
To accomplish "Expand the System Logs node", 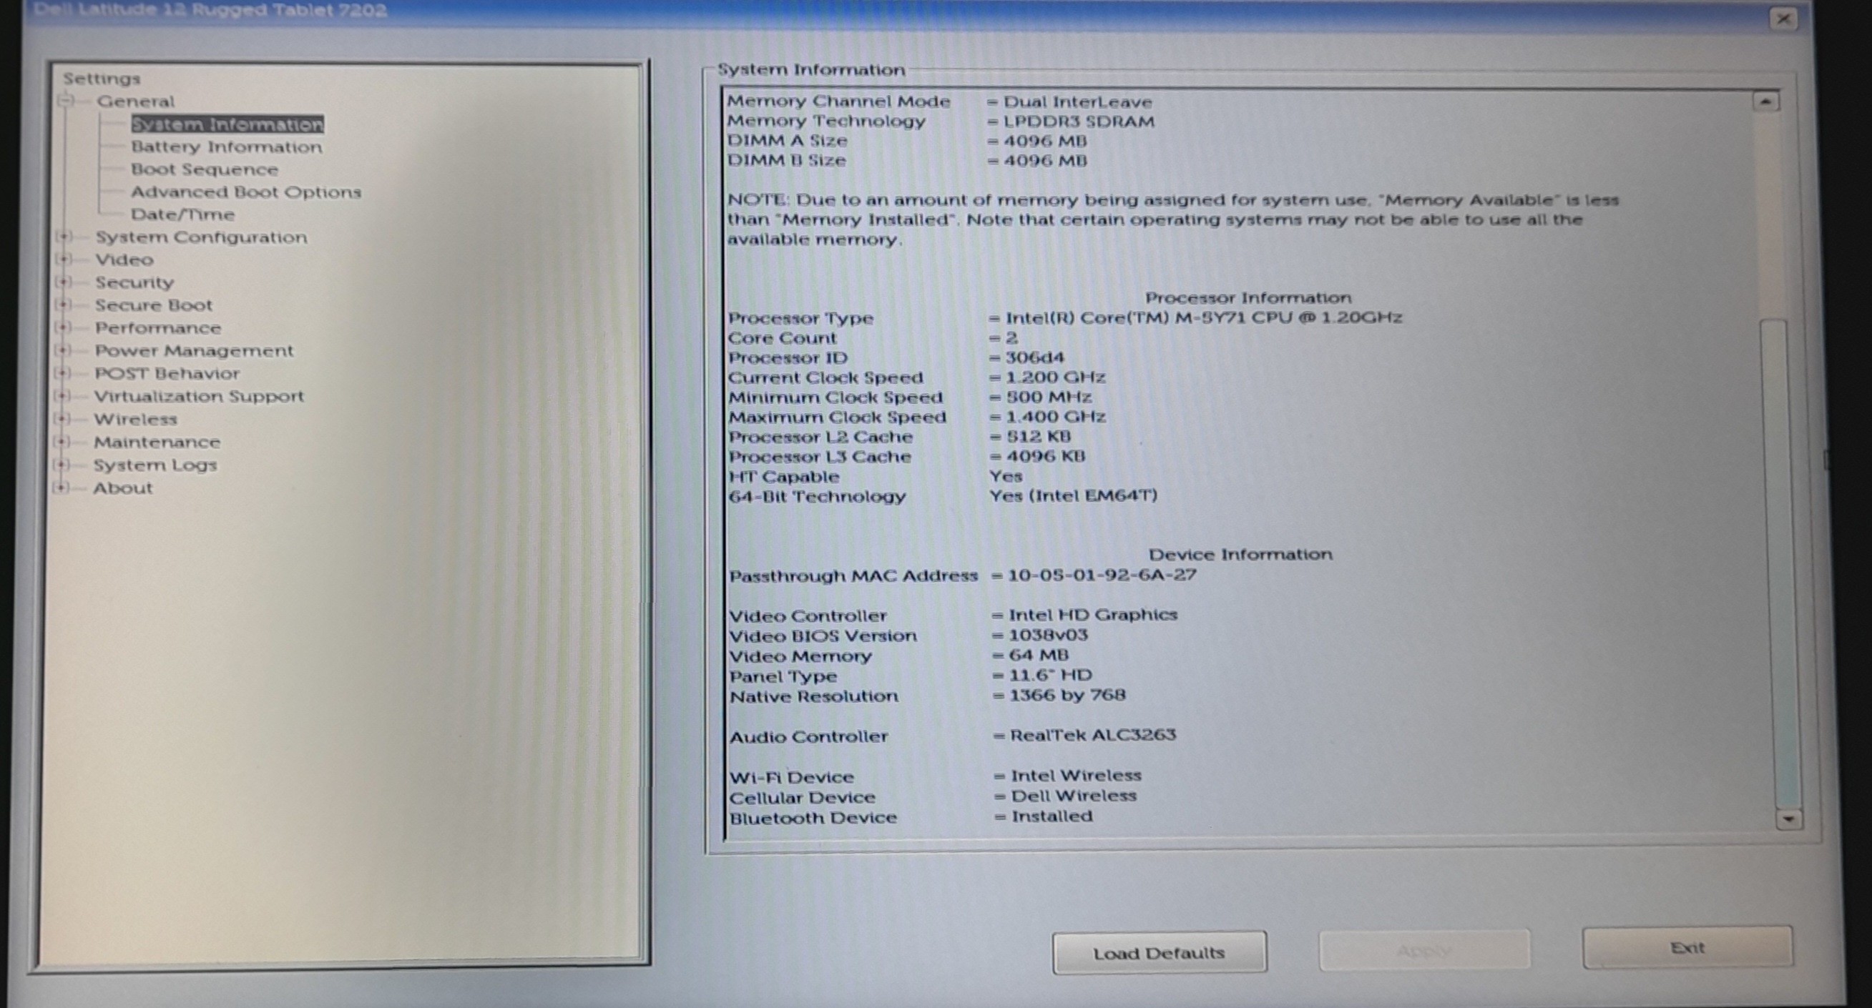I will point(62,465).
